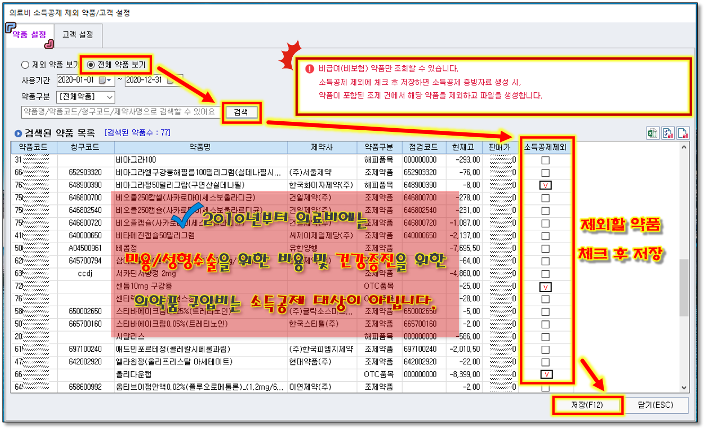Uncheck 소득공제제외 for 올리다운캡
Viewport: 706px width, 429px height.
pyautogui.click(x=545, y=374)
